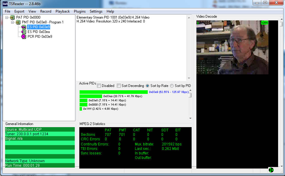Open the Plugins menu
285x176 pixels.
coord(80,11)
